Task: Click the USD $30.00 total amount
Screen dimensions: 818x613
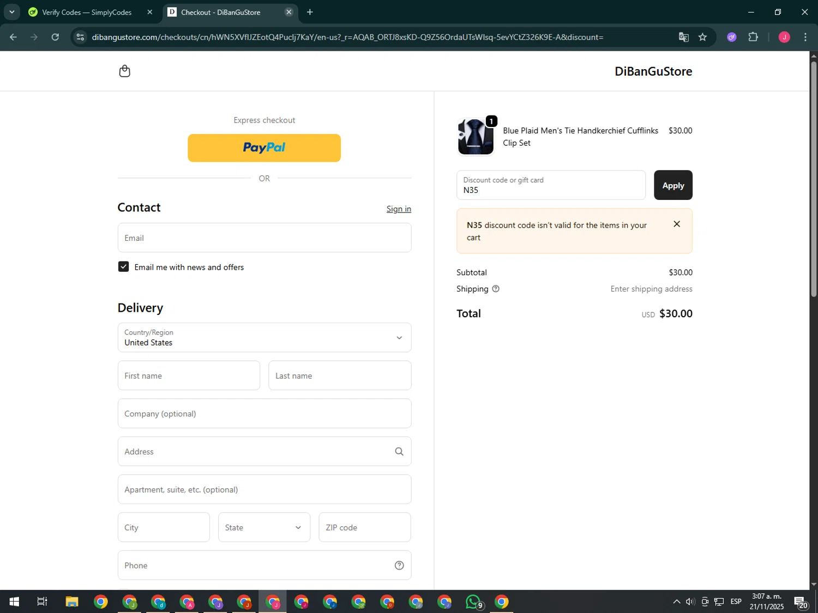Action: click(667, 313)
